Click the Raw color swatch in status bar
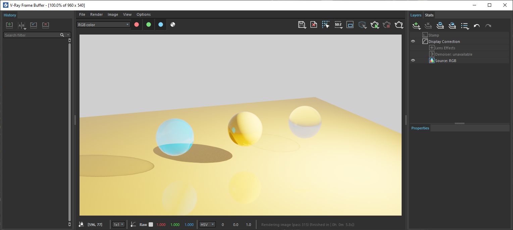Image resolution: width=513 pixels, height=230 pixels. (151, 225)
